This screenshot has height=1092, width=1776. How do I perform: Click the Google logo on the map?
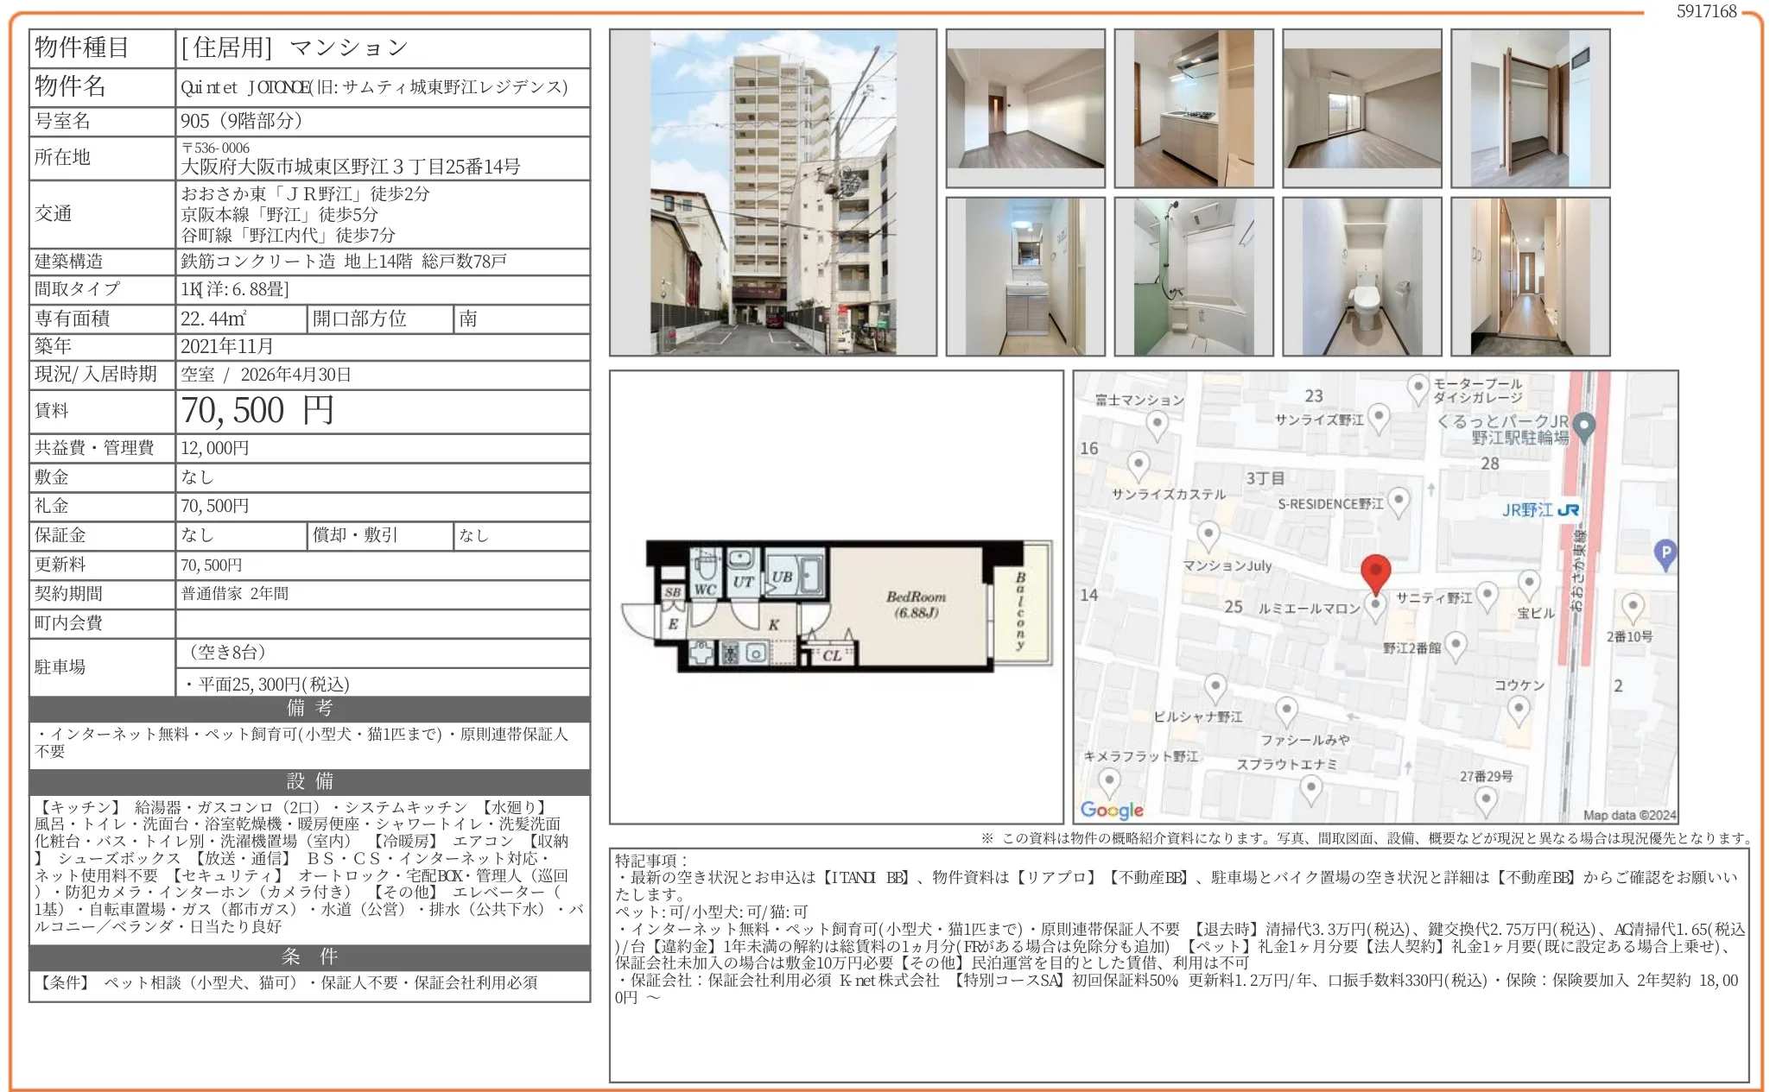(1112, 810)
